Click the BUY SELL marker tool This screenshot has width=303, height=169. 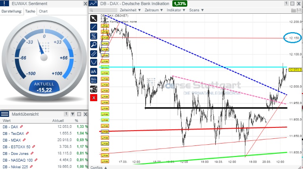[x=94, y=80]
